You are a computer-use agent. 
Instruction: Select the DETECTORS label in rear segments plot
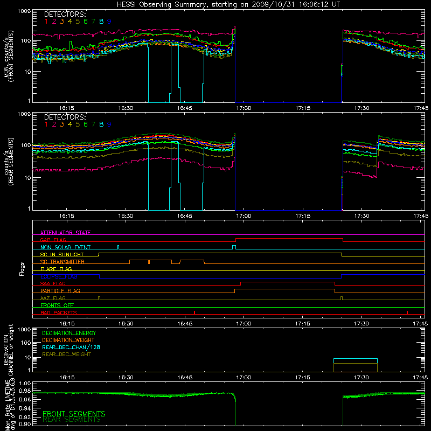[65, 117]
